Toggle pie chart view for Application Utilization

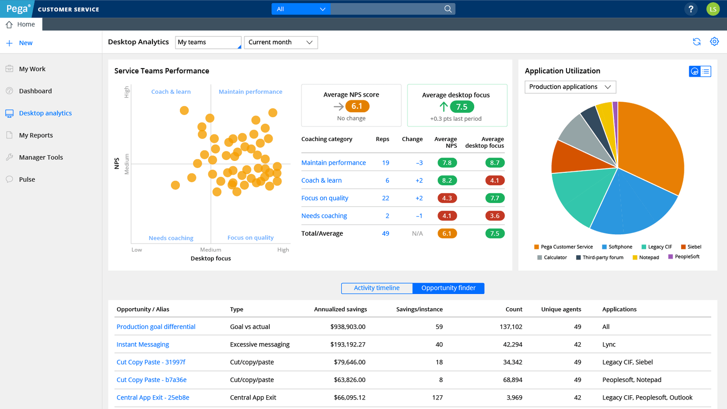coord(694,71)
